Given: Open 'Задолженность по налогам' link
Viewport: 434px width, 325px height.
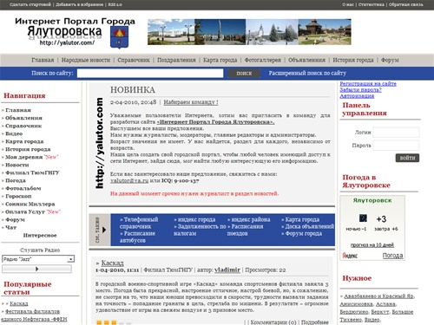Looking at the screenshot, I should (200, 230).
